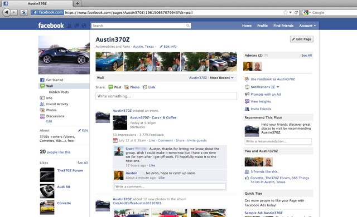Like Scott's comment

(152, 165)
